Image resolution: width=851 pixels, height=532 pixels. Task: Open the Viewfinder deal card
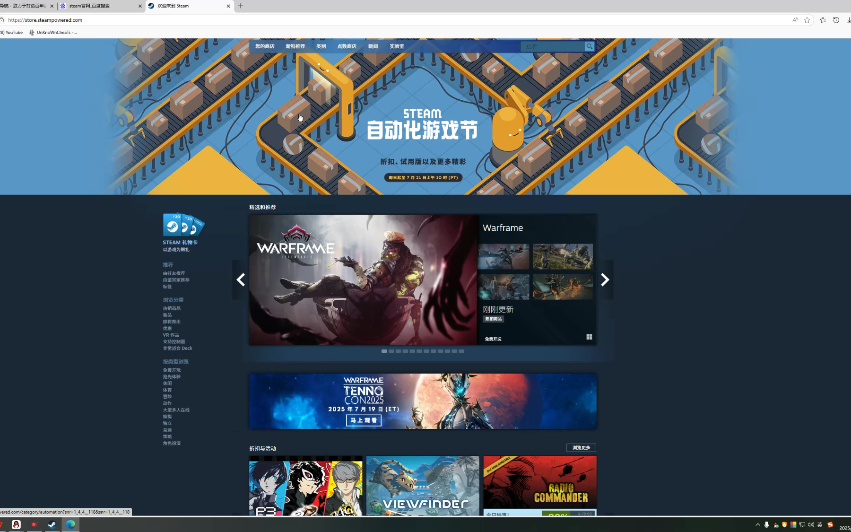coord(423,486)
